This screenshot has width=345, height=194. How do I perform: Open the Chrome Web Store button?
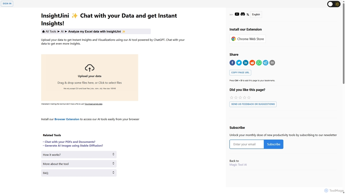pyautogui.click(x=247, y=39)
